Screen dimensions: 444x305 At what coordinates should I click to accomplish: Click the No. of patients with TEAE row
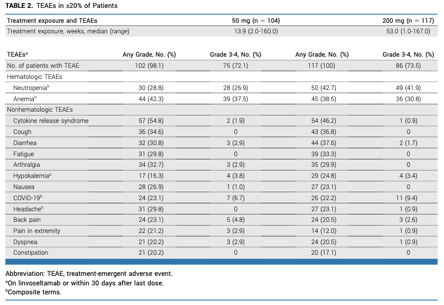tap(221, 66)
